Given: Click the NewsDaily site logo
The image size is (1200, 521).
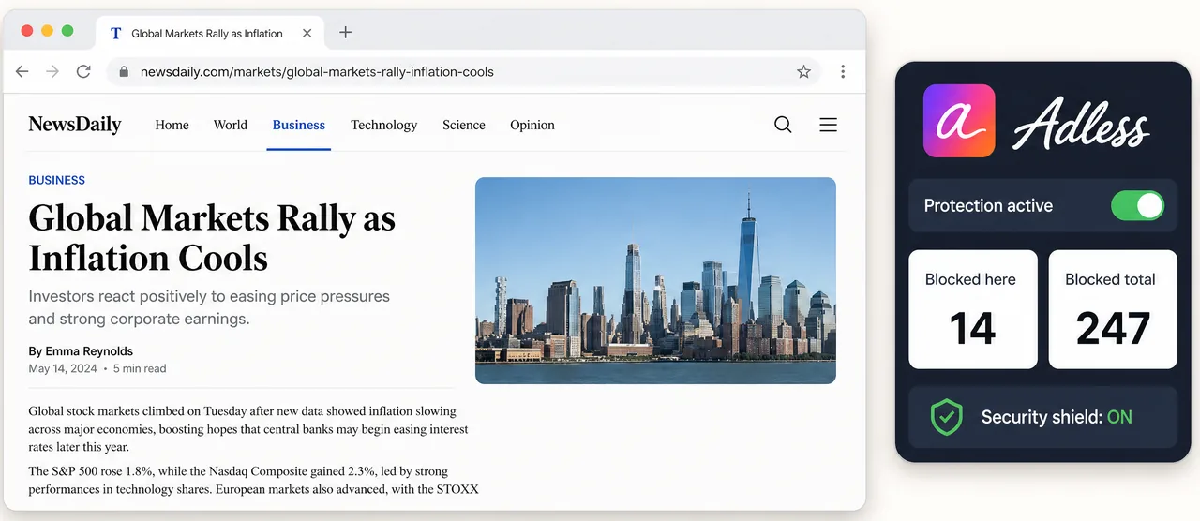Looking at the screenshot, I should click(75, 124).
